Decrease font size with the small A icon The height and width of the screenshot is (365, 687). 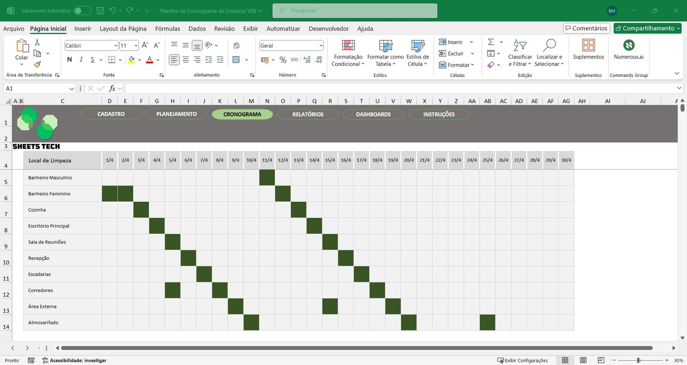point(157,45)
